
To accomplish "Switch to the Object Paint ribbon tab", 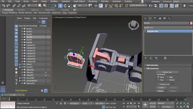I will pyautogui.click(x=50, y=10).
